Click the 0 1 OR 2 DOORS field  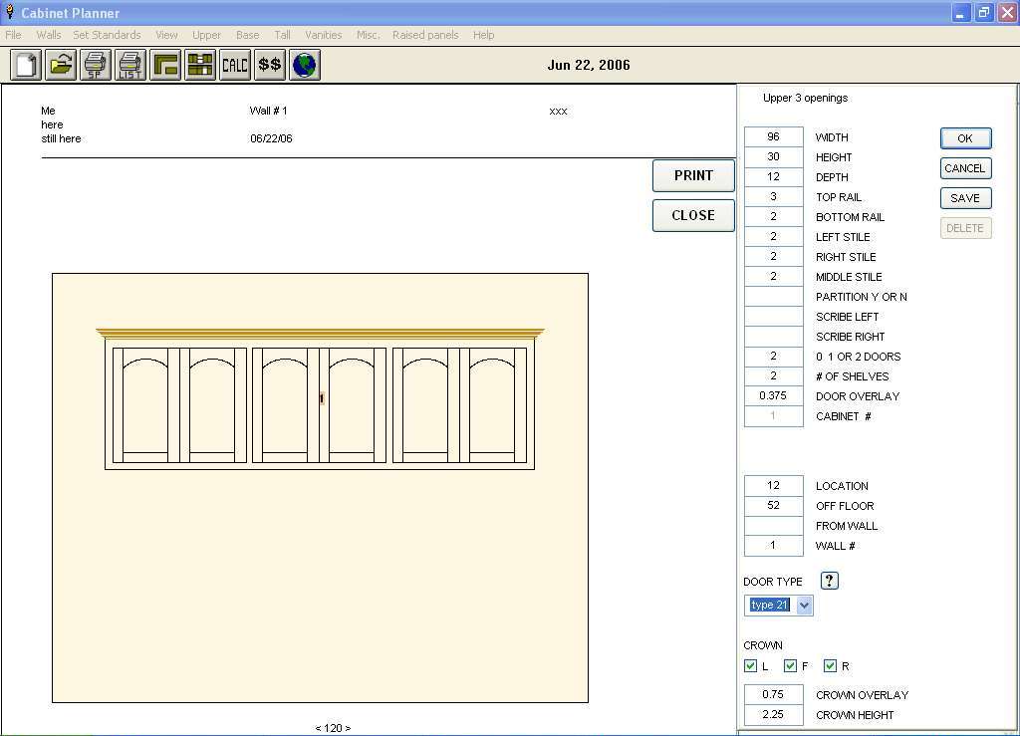(x=773, y=357)
